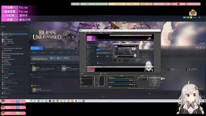The height and width of the screenshot is (116, 206).
Task: Open source properties via the Sources gear icon
Action: (99, 86)
